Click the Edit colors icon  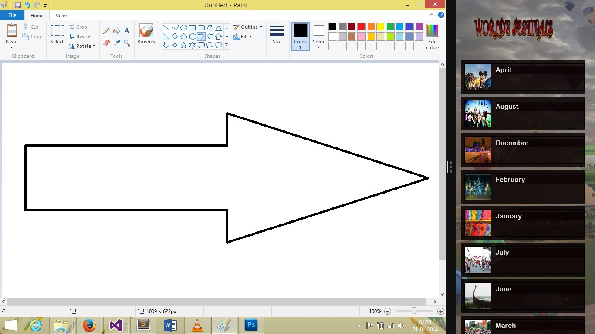click(x=433, y=37)
